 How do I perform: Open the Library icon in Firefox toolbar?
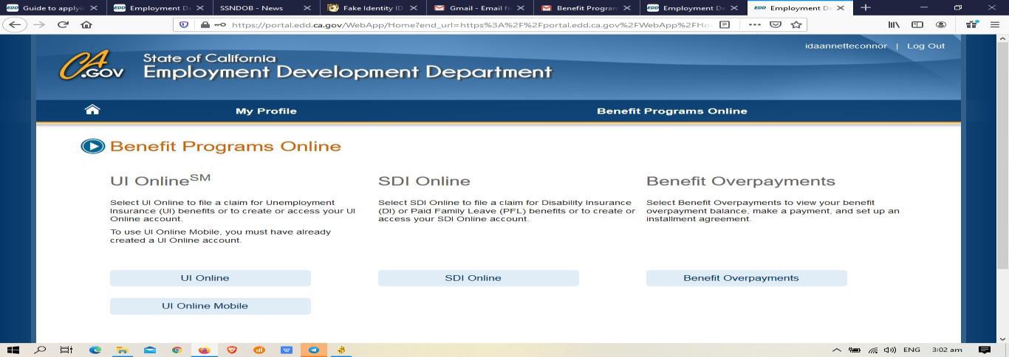pyautogui.click(x=894, y=24)
